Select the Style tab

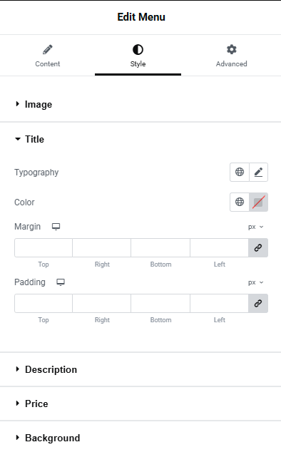(x=138, y=56)
